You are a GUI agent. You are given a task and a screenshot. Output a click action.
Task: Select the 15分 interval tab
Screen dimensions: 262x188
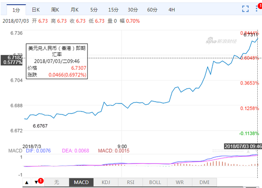coord(113,10)
